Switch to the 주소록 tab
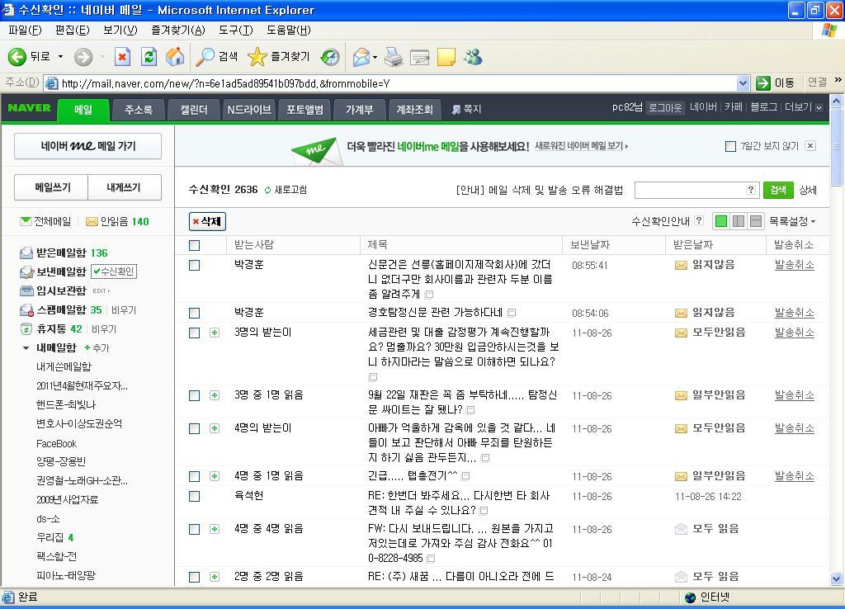The height and width of the screenshot is (609, 845). click(139, 110)
